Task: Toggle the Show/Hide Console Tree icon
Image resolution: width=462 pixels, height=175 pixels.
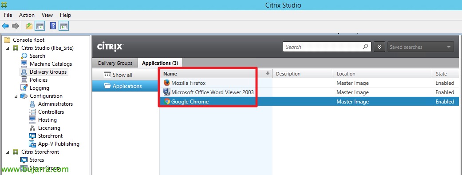Action: coord(40,26)
